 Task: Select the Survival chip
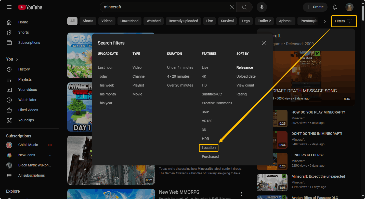click(227, 21)
